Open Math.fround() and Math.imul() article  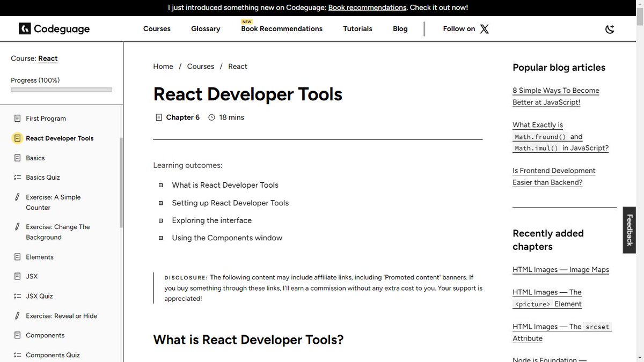(x=560, y=137)
